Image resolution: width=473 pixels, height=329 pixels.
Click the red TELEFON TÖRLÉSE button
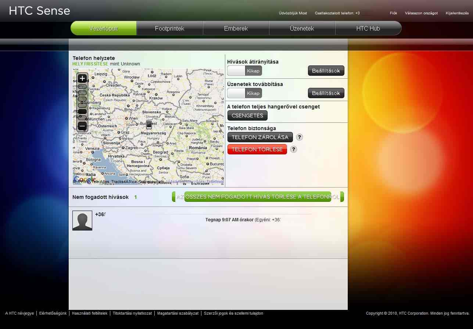coord(257,149)
